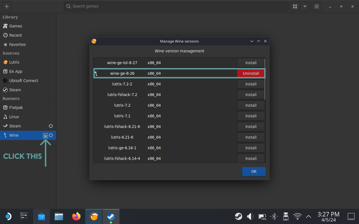Install wine-ge-lol-8-27
The height and width of the screenshot is (224, 359).
click(251, 63)
